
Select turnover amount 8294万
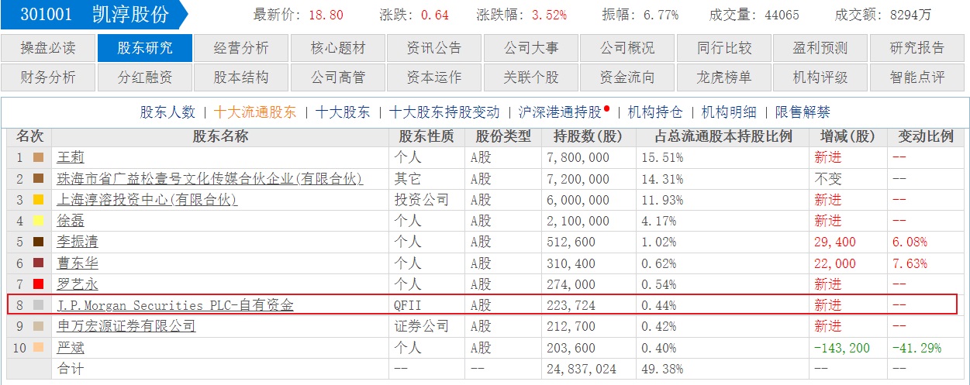(x=913, y=15)
